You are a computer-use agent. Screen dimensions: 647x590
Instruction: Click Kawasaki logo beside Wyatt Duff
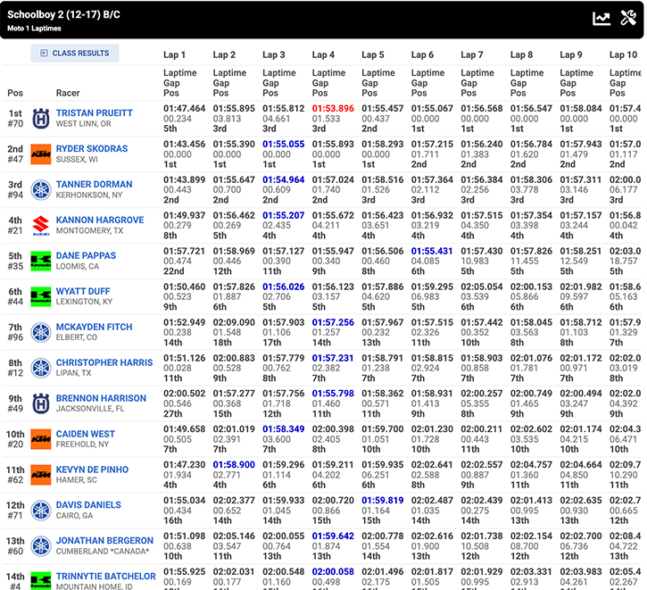(41, 296)
